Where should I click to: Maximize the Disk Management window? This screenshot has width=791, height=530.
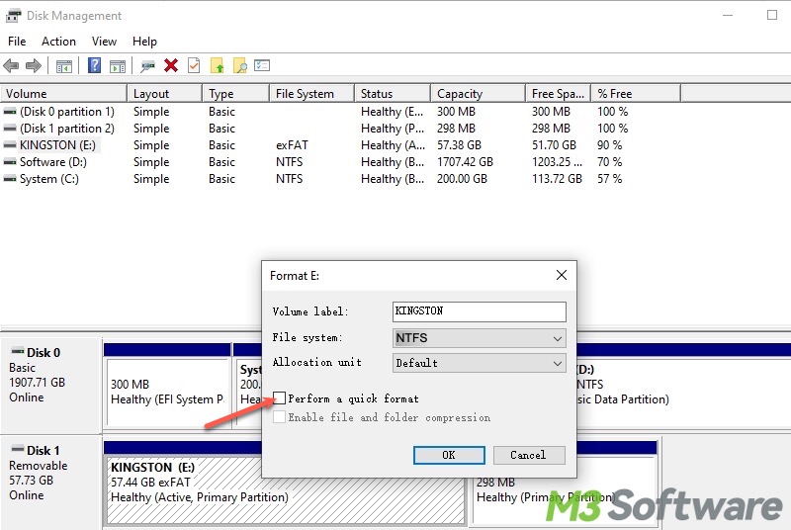click(772, 15)
